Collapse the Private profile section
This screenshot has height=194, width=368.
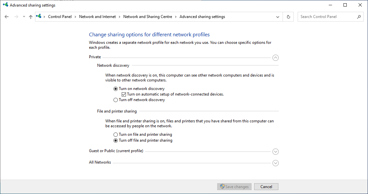(275, 58)
